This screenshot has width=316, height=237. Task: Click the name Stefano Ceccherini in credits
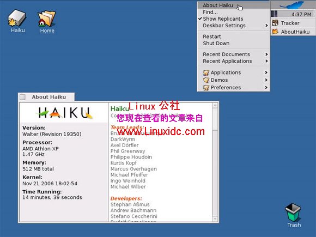[134, 216]
